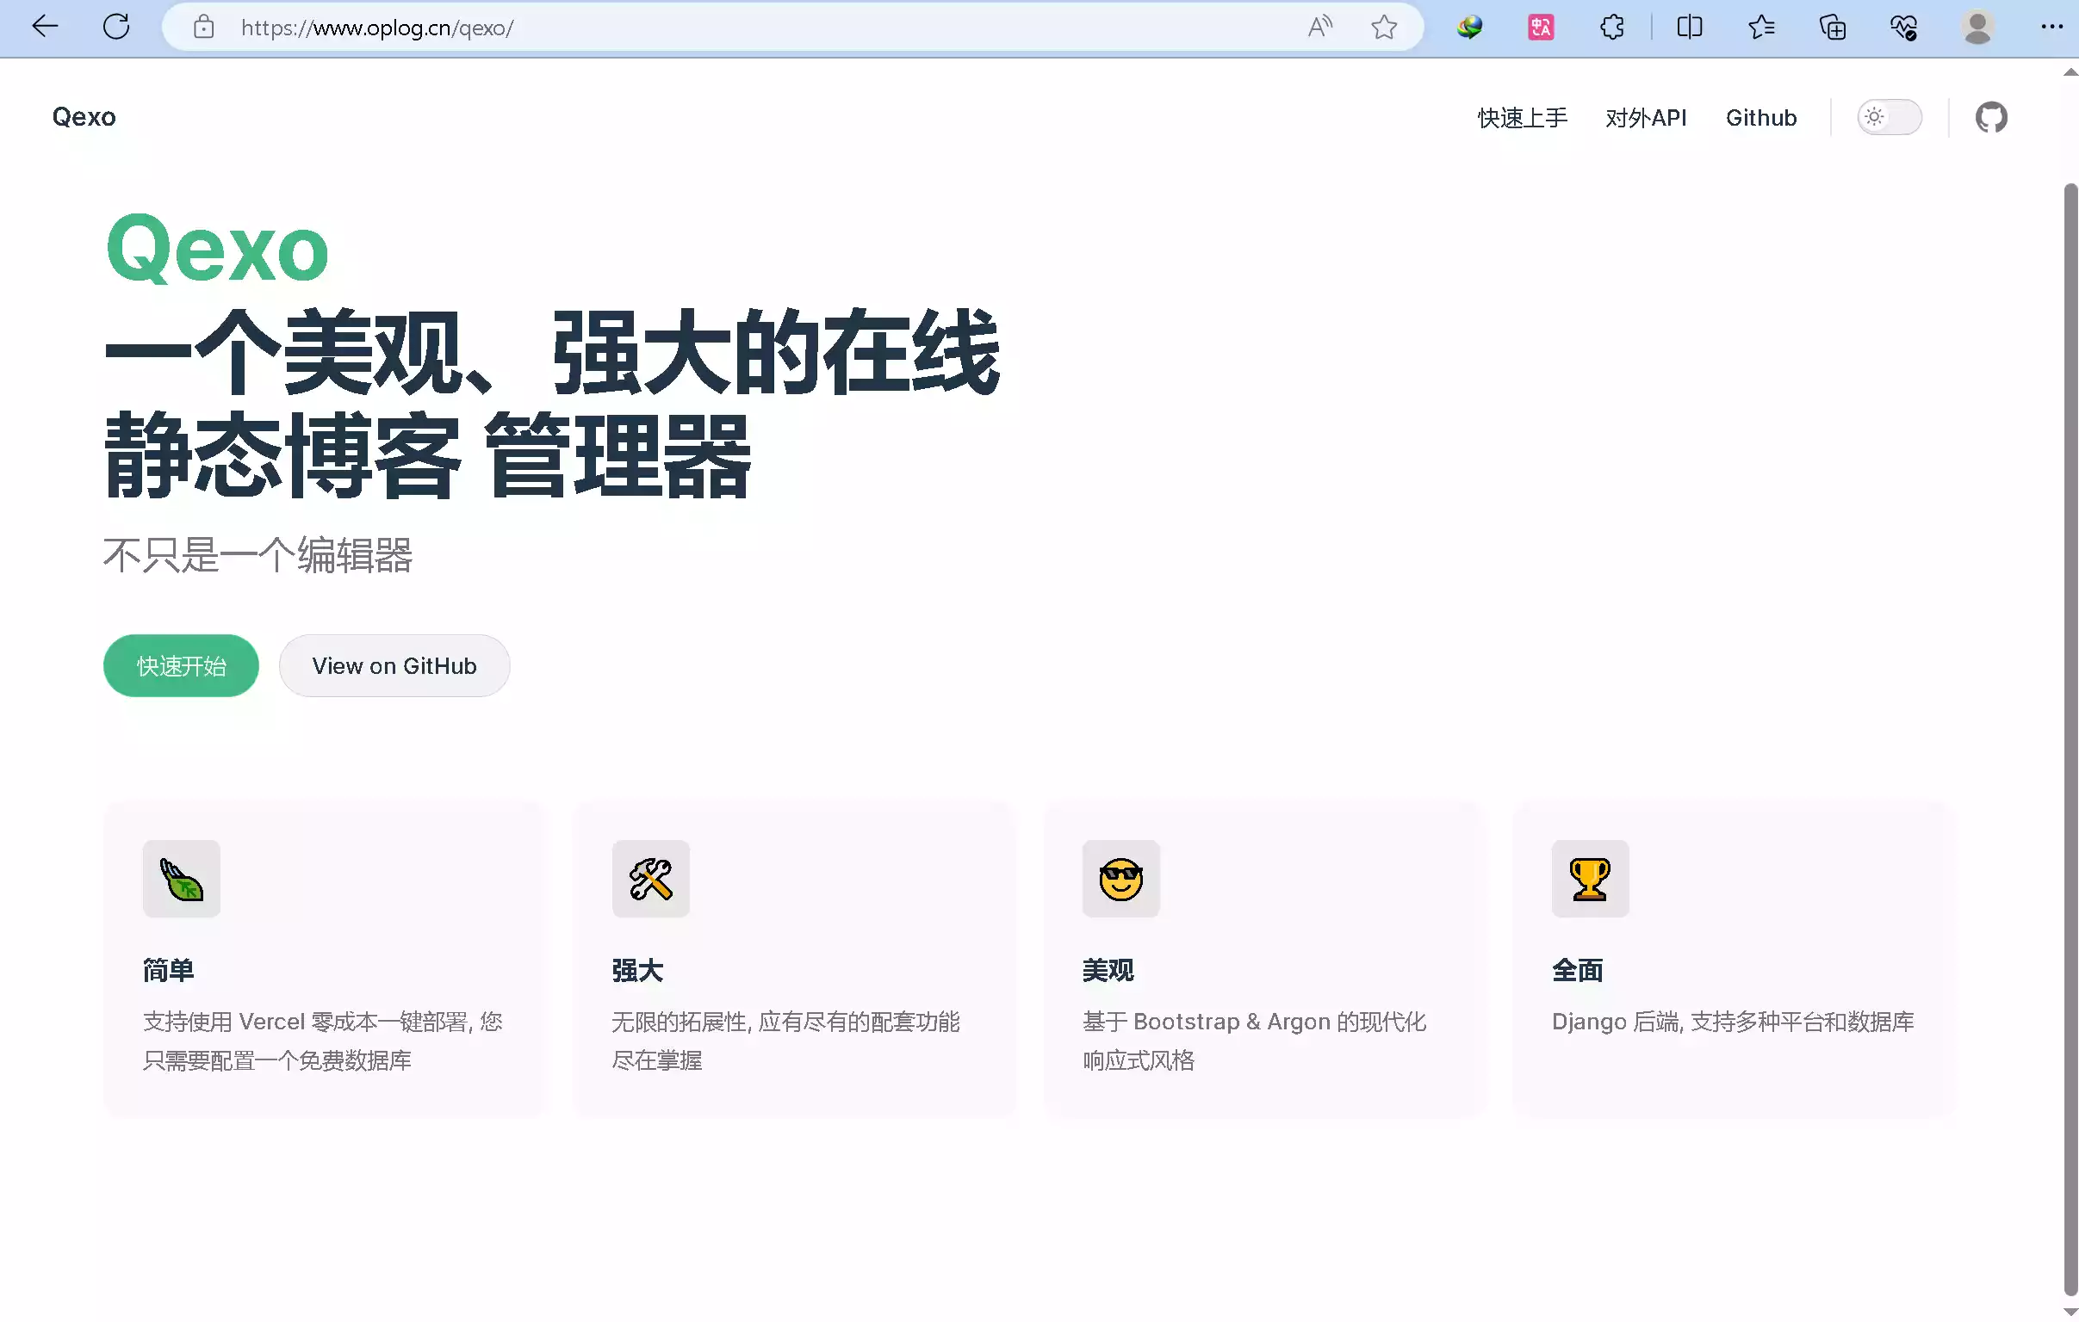Viewport: 2079px width, 1322px height.
Task: Click the address bar URL field
Action: (x=691, y=28)
